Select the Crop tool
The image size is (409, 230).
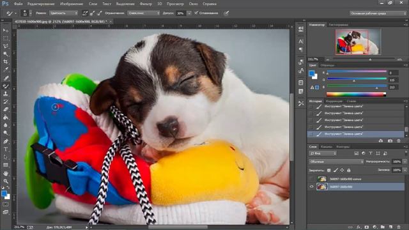[6, 62]
